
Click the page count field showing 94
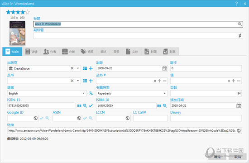coord(206,93)
